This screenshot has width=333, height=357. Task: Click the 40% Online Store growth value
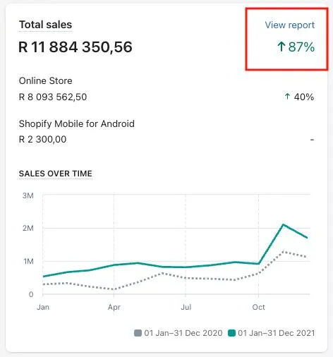[x=304, y=97]
